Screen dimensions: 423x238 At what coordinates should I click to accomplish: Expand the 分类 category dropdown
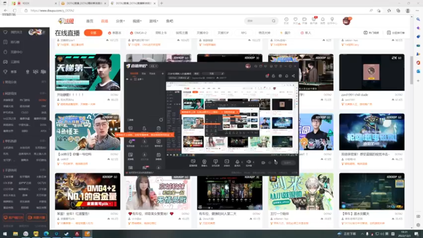pos(120,21)
